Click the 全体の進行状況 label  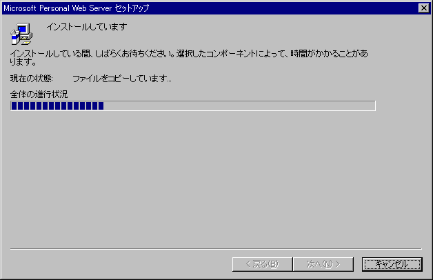click(39, 94)
